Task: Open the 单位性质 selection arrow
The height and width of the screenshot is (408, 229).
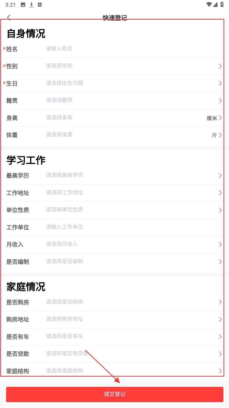Action: point(220,210)
